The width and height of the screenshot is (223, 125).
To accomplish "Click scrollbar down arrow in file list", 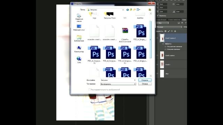I will tap(151, 76).
